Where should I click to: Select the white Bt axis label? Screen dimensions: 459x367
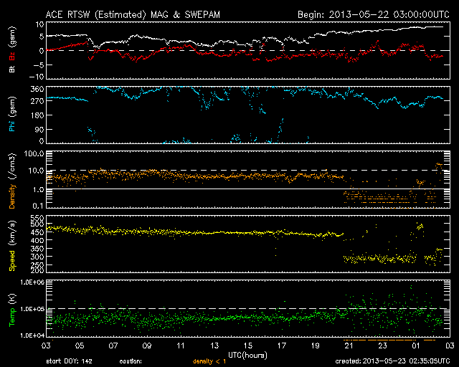point(11,70)
